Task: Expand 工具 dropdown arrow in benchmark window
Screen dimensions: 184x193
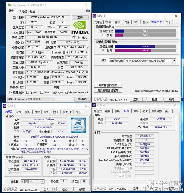Action: tap(144, 99)
